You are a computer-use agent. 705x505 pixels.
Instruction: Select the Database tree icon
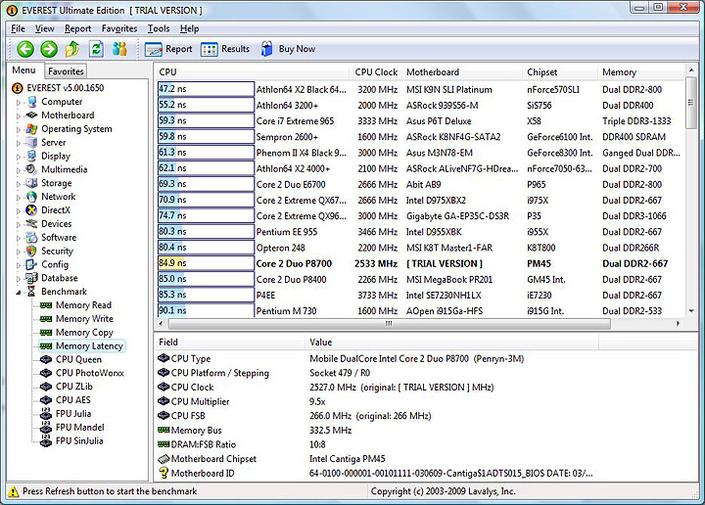click(x=31, y=278)
